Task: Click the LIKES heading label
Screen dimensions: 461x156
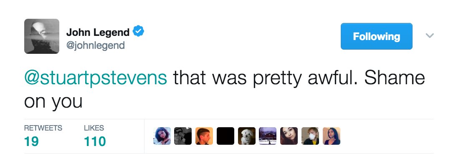Action: (x=94, y=128)
